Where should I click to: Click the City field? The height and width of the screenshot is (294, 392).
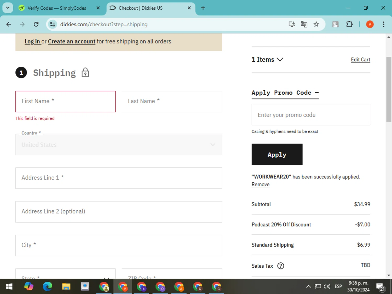[119, 246]
